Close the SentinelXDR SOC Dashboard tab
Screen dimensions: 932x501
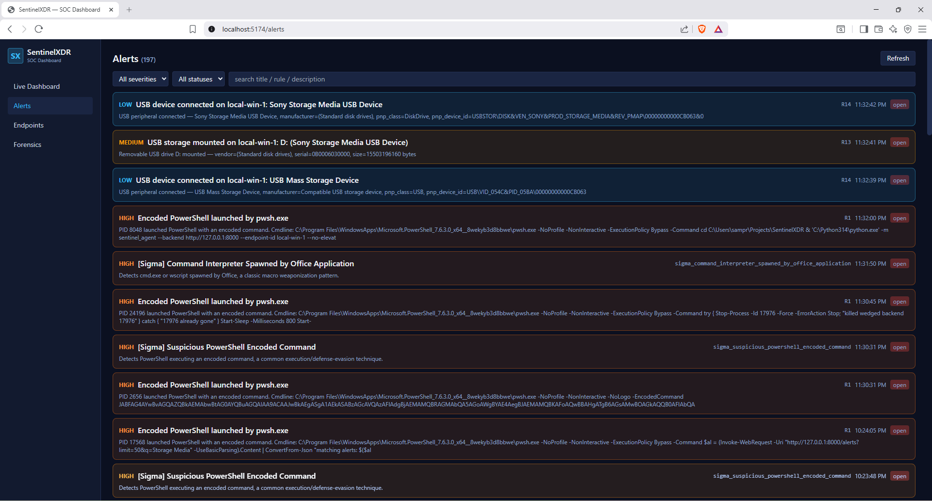pyautogui.click(x=111, y=10)
